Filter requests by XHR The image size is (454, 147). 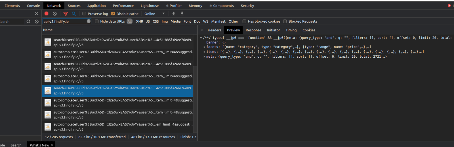[x=140, y=21]
